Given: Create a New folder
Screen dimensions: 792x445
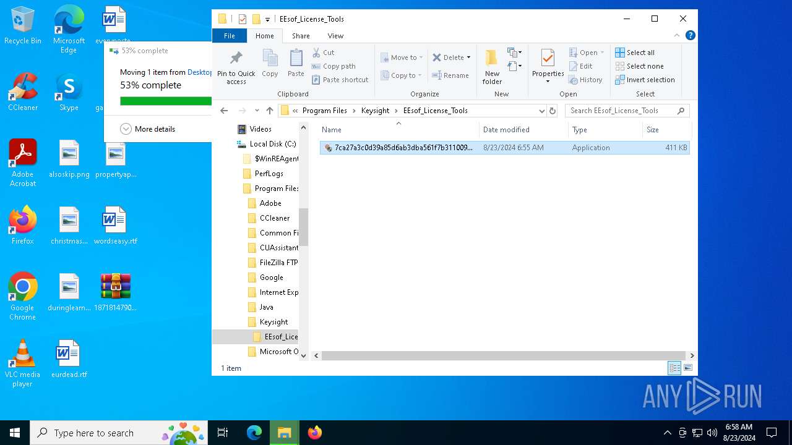Looking at the screenshot, I should click(492, 67).
